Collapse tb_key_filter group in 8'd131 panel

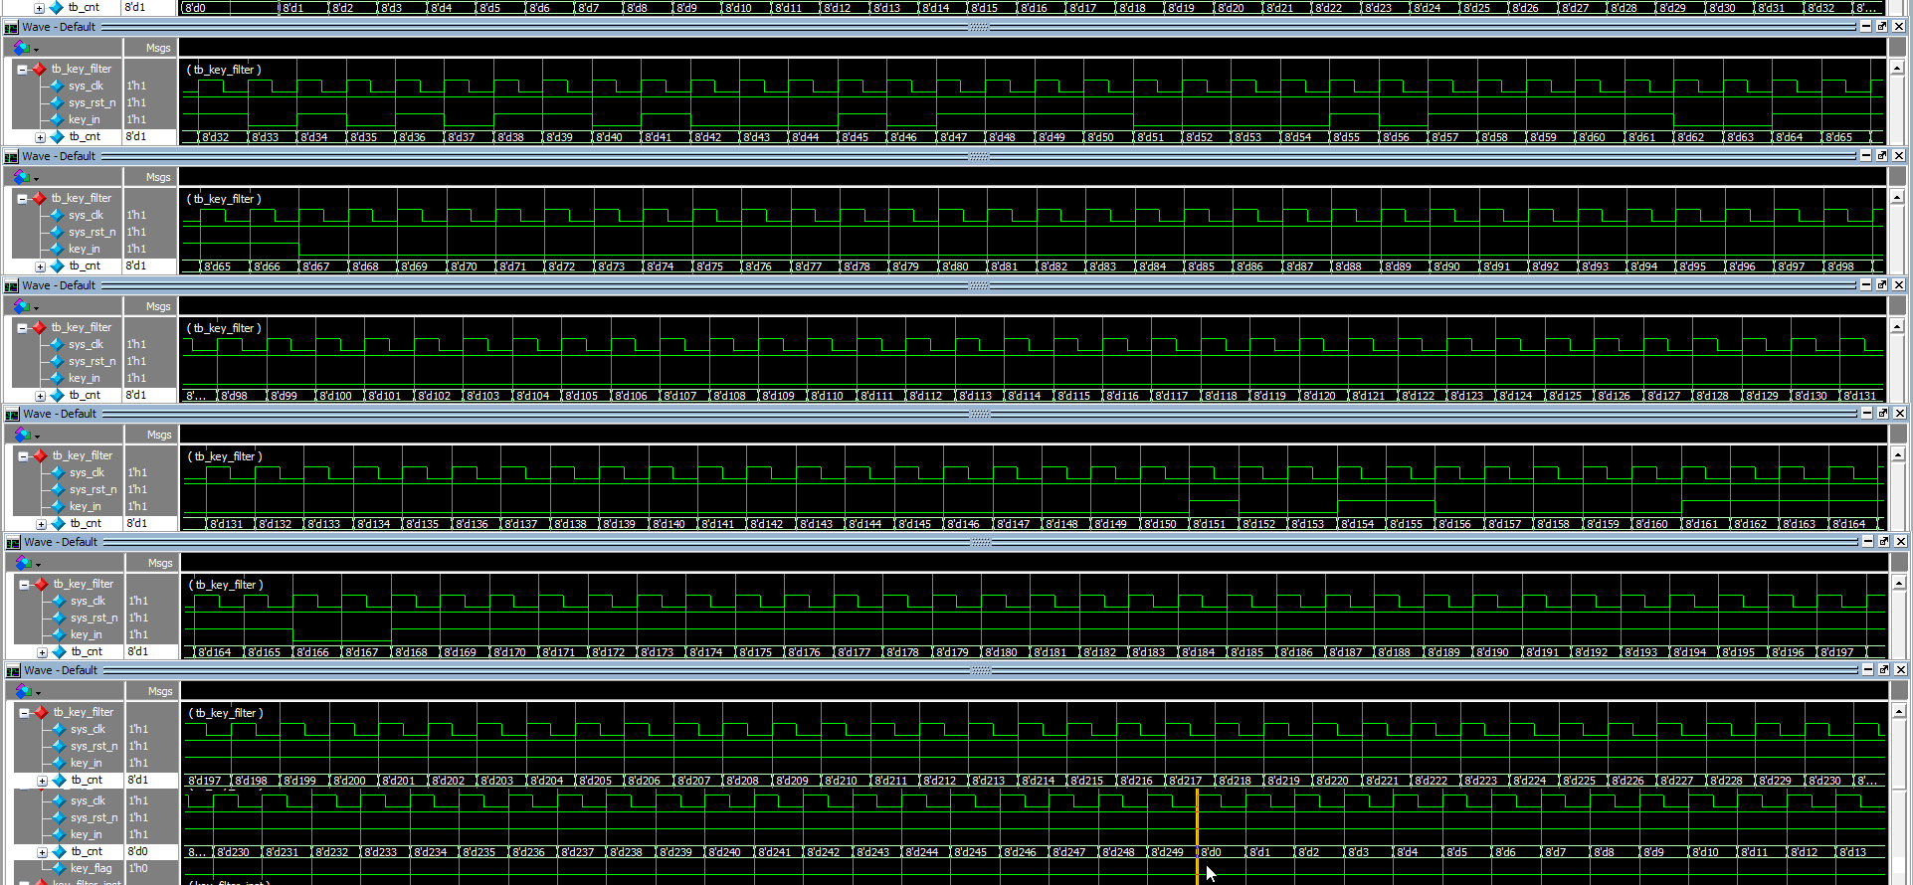pos(23,456)
